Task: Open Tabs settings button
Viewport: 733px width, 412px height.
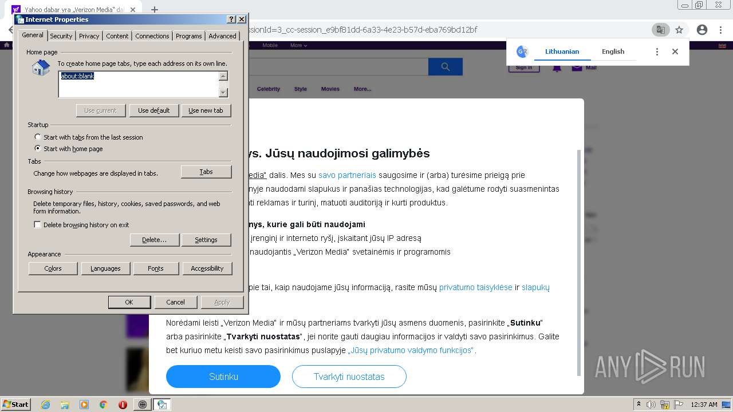Action: [206, 172]
